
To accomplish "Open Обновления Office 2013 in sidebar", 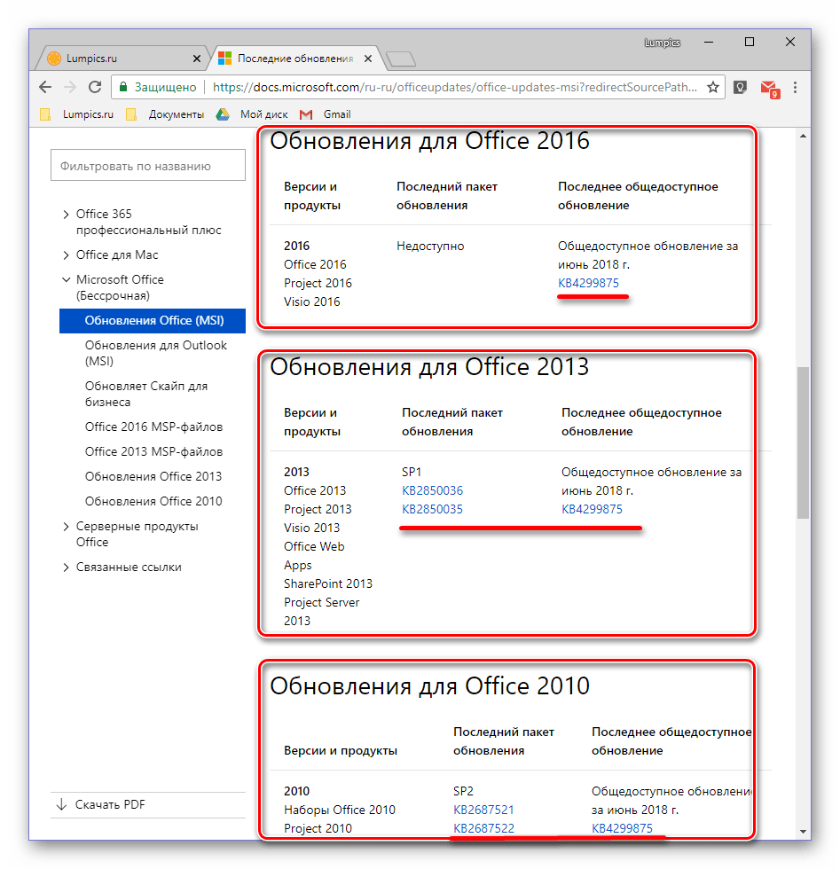I will point(153,477).
